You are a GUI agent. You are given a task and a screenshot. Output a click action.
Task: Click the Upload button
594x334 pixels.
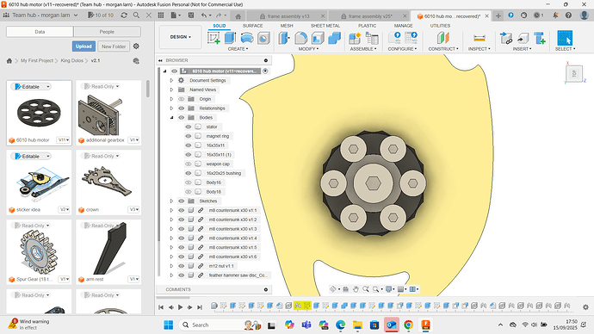[84, 46]
